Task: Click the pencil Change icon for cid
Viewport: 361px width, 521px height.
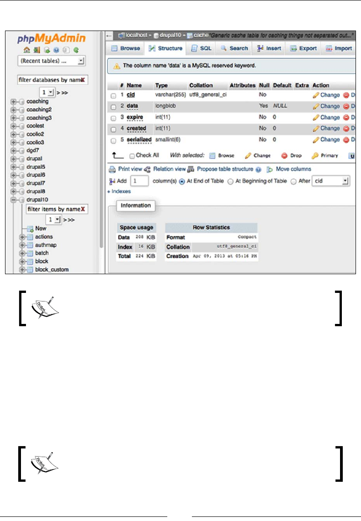Action: [x=316, y=95]
